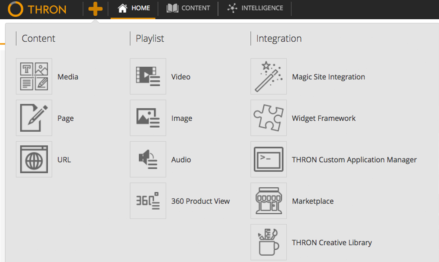Click the Content section heading
Image resolution: width=439 pixels, height=262 pixels.
pyautogui.click(x=38, y=38)
